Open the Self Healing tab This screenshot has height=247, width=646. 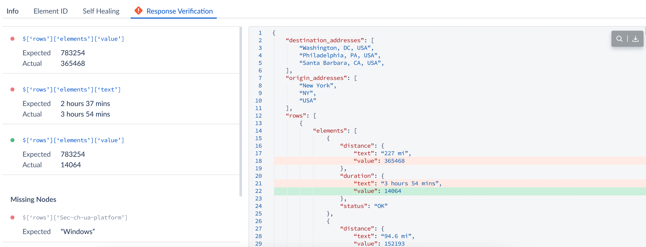(101, 11)
